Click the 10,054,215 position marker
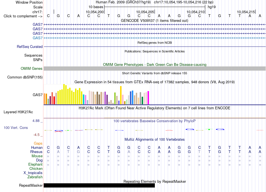Viewport: 266px width, 192px height. pos(246,12)
